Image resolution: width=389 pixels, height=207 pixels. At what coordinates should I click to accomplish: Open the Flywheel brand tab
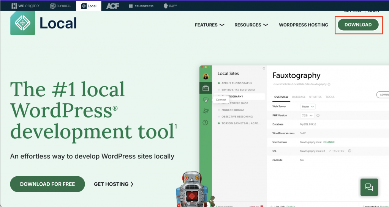click(x=61, y=6)
